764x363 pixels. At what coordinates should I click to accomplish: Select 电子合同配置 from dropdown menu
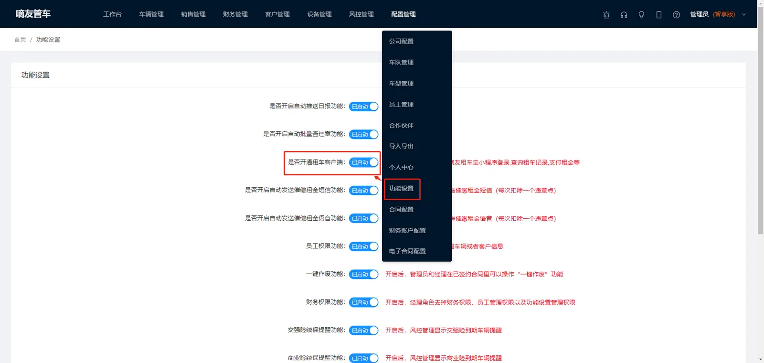click(417, 251)
